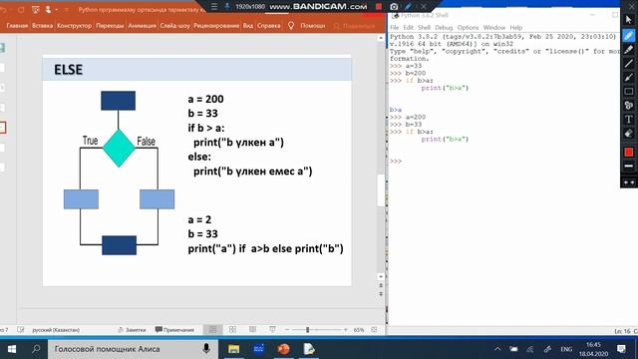Select the numbering circles tool
This screenshot has width=638, height=359.
click(x=629, y=105)
